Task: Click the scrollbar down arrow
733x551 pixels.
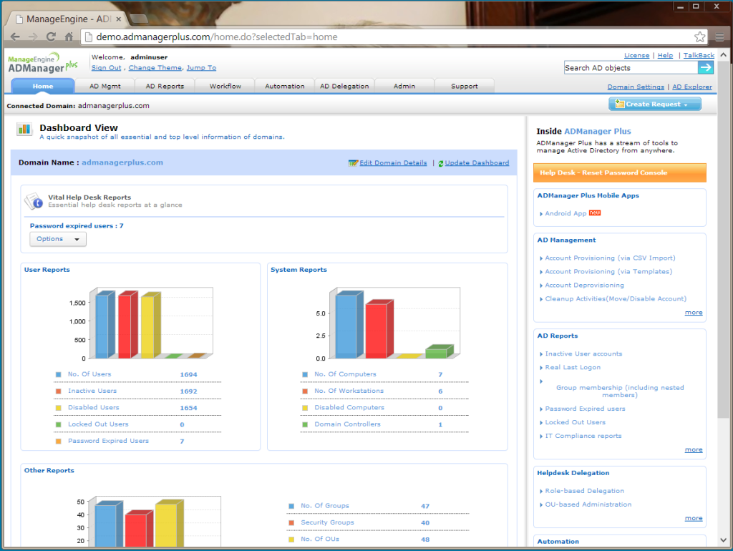Action: click(723, 540)
